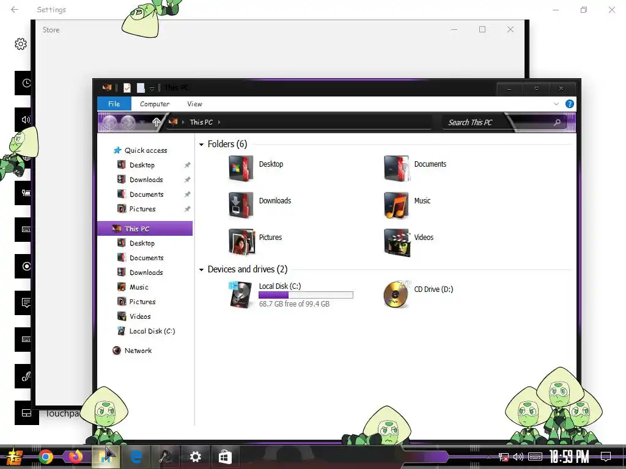Open Microsoft Store on the taskbar
The height and width of the screenshot is (469, 626).
pyautogui.click(x=225, y=457)
